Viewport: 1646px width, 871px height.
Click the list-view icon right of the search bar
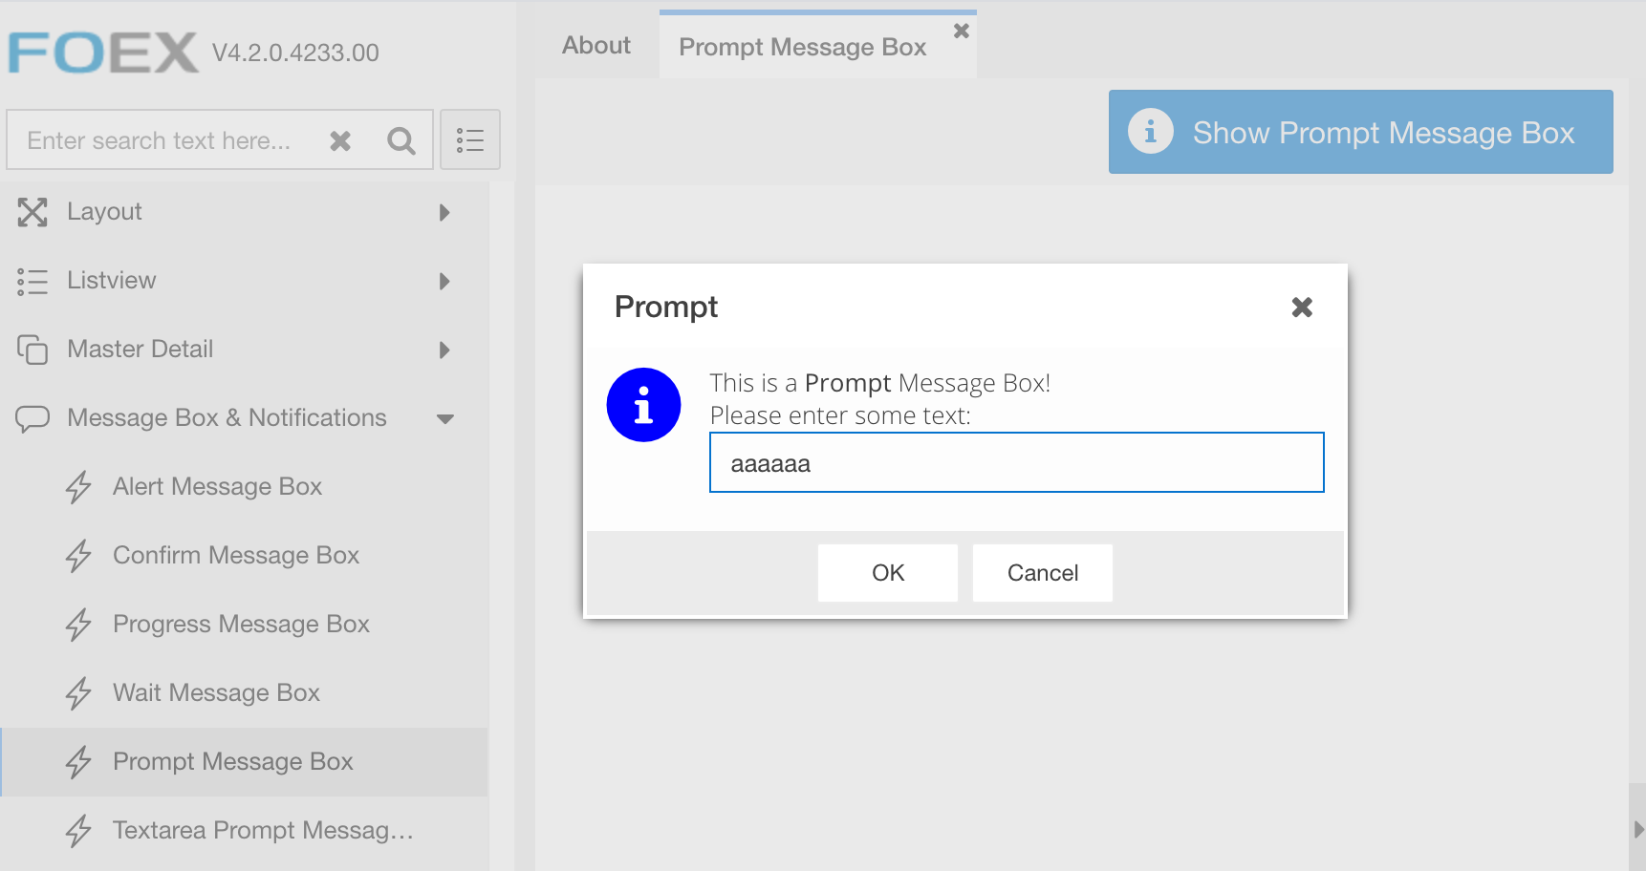click(x=469, y=139)
